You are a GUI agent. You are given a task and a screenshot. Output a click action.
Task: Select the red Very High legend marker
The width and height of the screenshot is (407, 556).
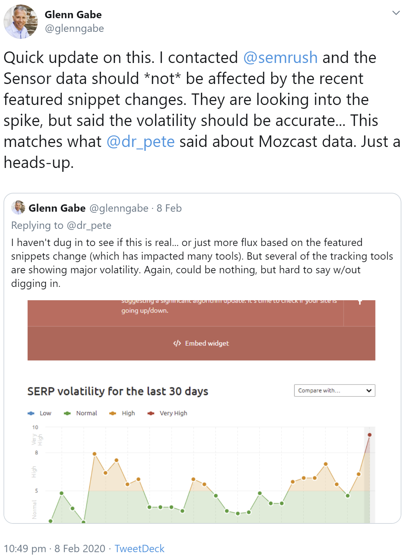click(151, 413)
